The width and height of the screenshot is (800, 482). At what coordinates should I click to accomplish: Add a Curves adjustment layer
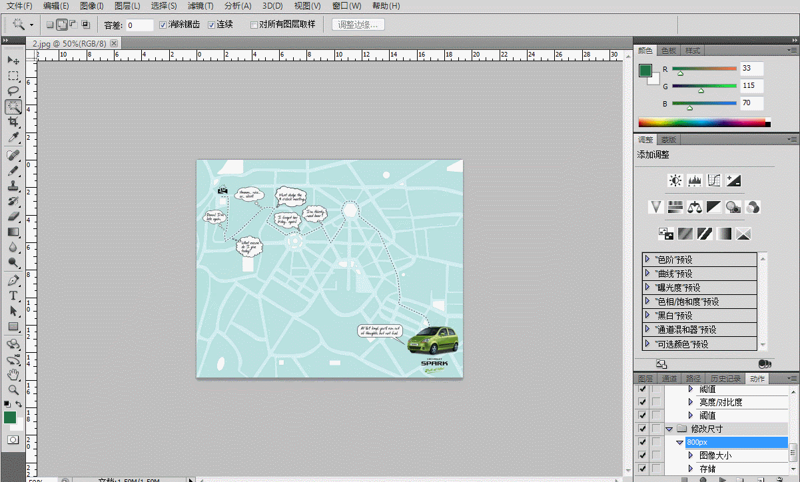[714, 180]
